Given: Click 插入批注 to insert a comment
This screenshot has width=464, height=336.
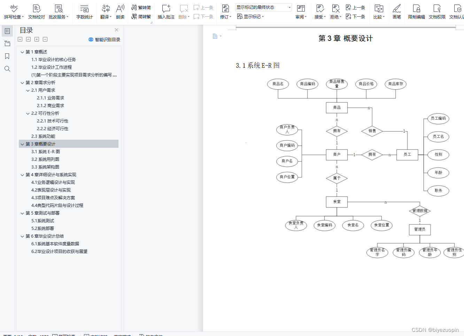Looking at the screenshot, I should click(x=166, y=12).
